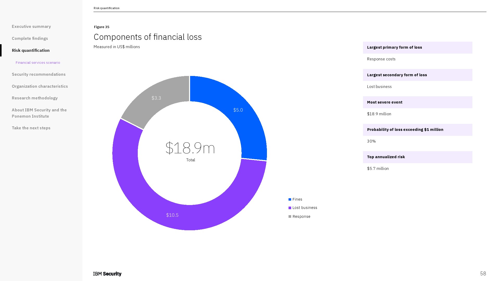The image size is (500, 281).
Task: Click the blue $5.0 donut segment
Action: pos(238,110)
